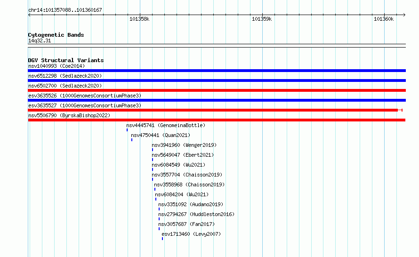Screen dimensions: 419x257
Task: Click the nsv1040993 (Coe2014) label
Action: pyautogui.click(x=56, y=66)
